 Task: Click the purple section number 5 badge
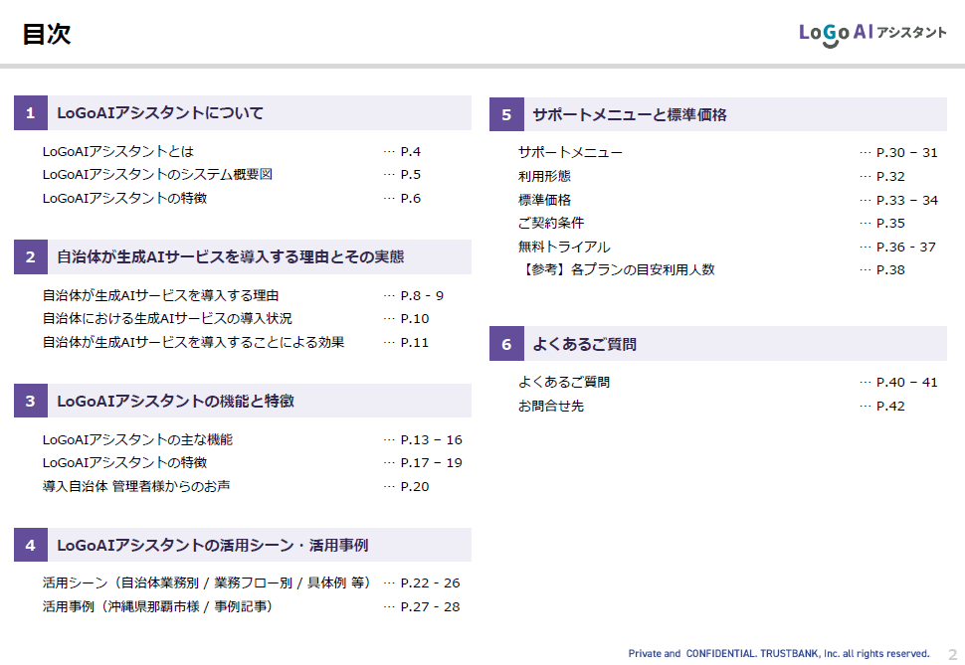point(506,114)
